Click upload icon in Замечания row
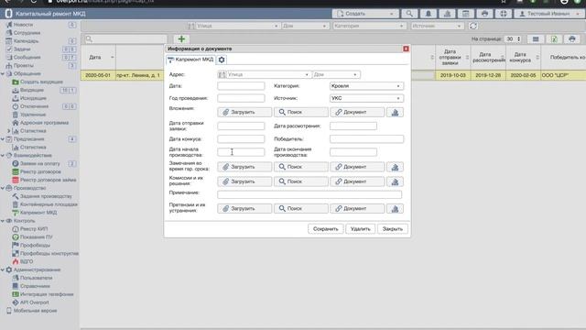Viewport: 586px width, 330px height. (395, 167)
